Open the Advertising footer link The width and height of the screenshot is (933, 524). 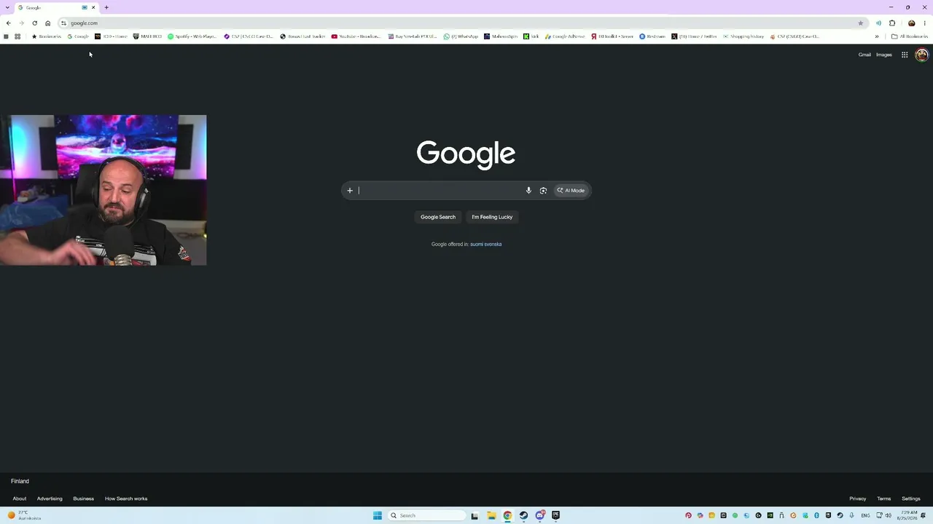click(x=50, y=499)
